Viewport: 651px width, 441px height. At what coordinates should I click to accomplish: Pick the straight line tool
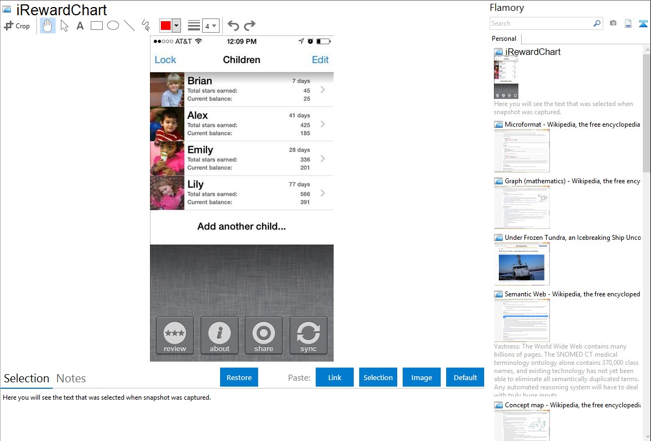(x=129, y=26)
